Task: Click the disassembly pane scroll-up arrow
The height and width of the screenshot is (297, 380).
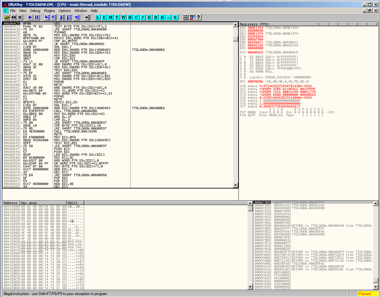Action: [x=236, y=25]
